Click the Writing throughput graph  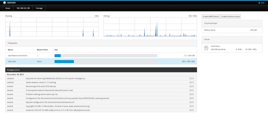[150, 27]
